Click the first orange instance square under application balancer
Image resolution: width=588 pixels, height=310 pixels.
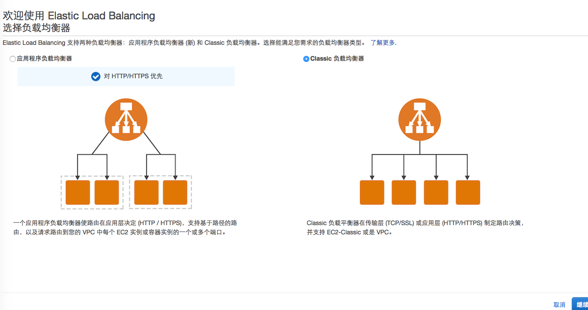coord(78,192)
